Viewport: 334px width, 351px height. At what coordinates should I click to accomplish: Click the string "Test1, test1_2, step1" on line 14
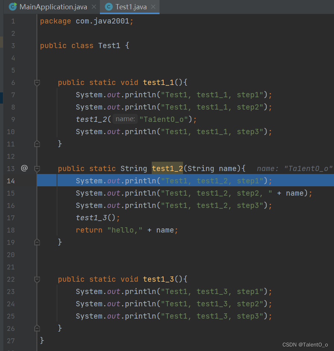212,181
